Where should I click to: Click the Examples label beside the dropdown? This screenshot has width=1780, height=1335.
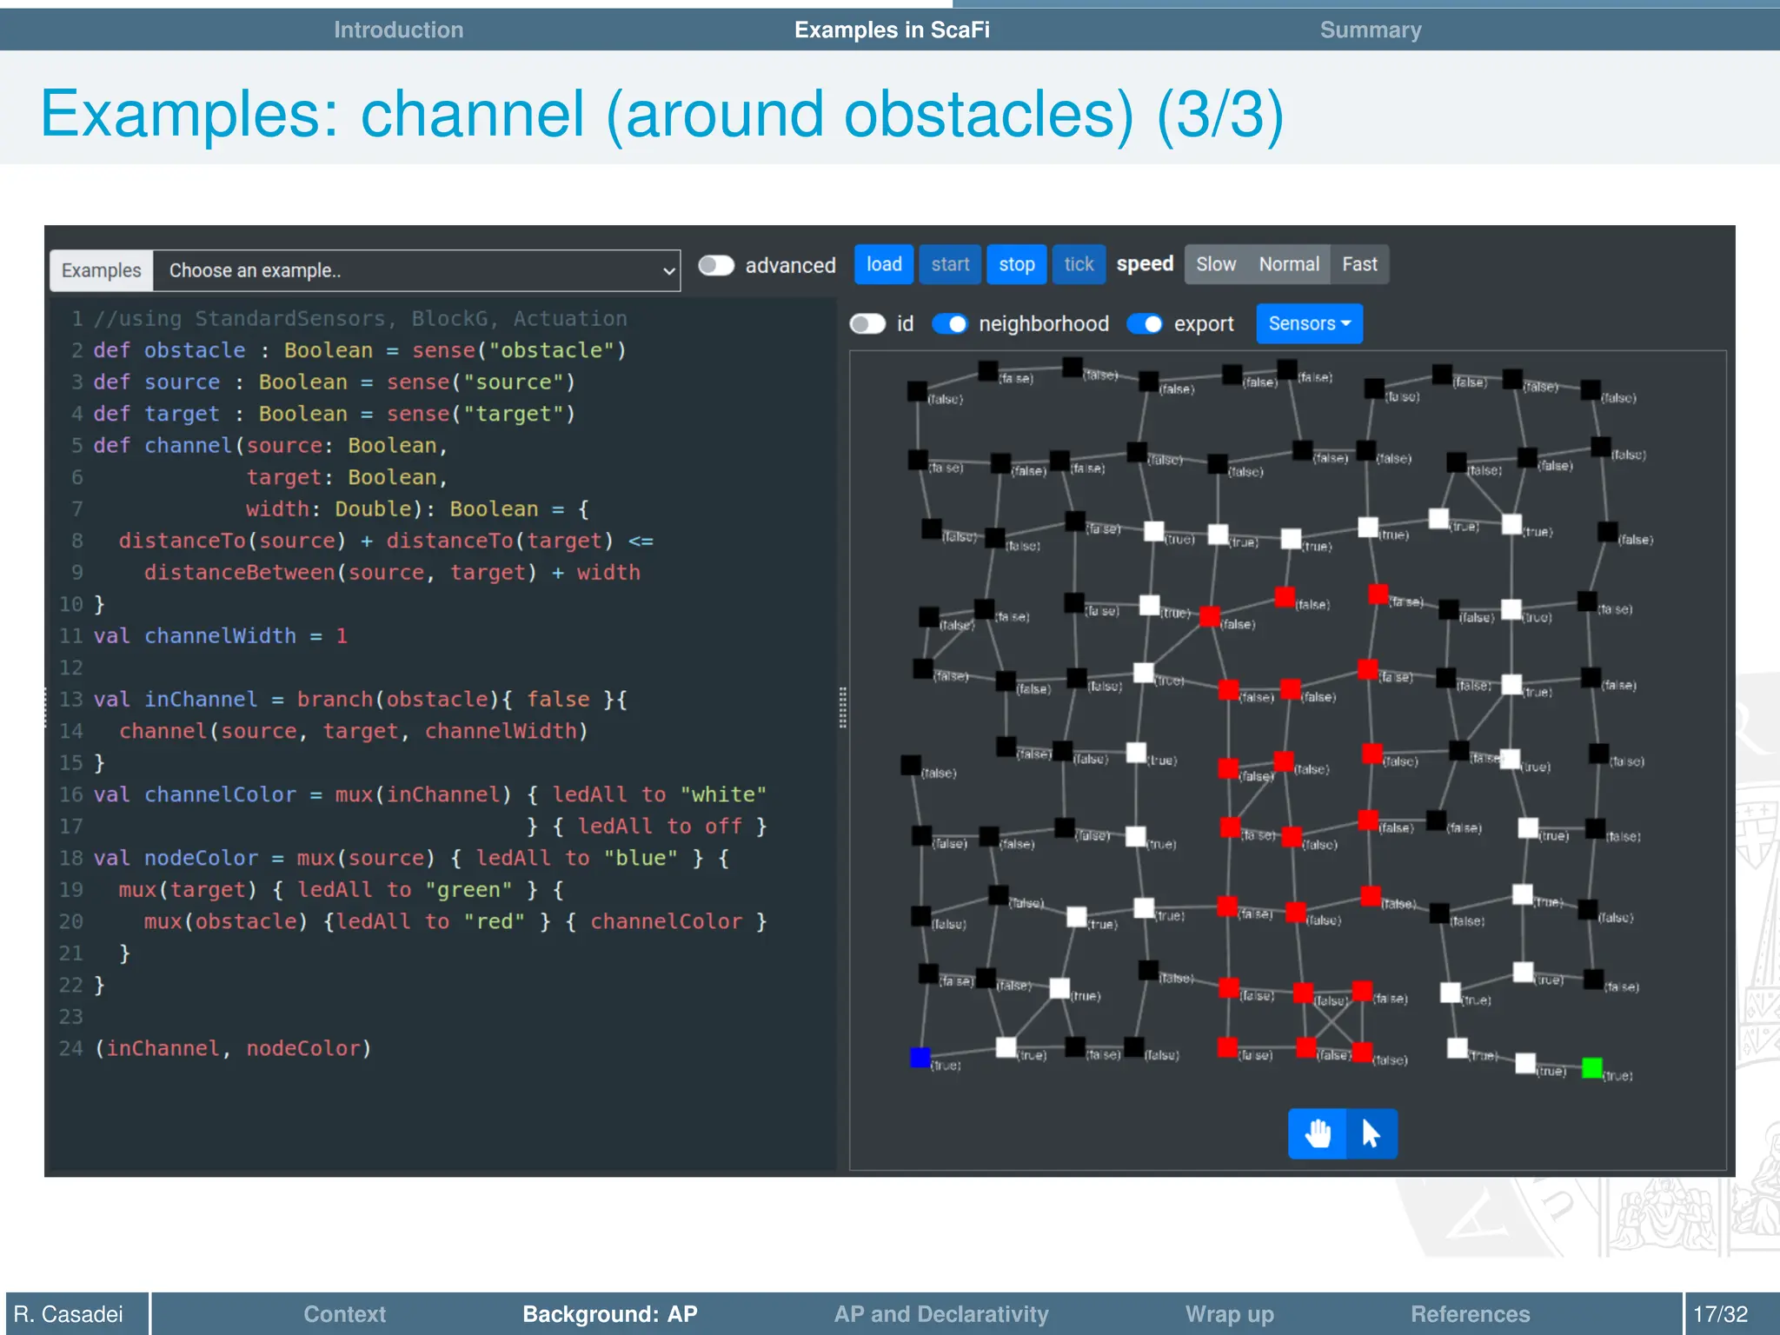(x=101, y=270)
